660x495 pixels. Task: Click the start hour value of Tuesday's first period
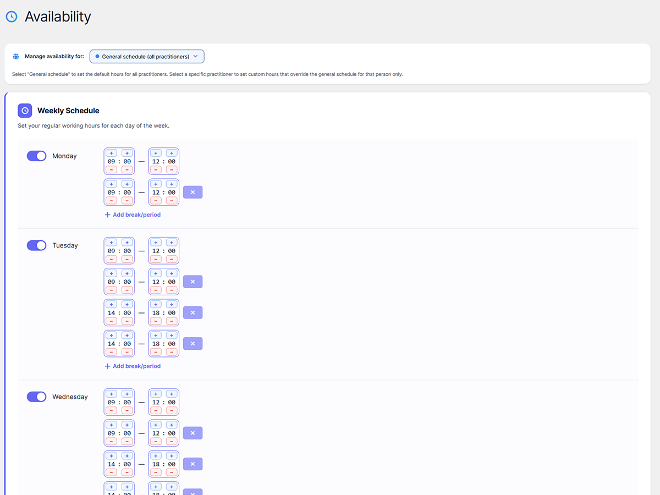click(111, 251)
